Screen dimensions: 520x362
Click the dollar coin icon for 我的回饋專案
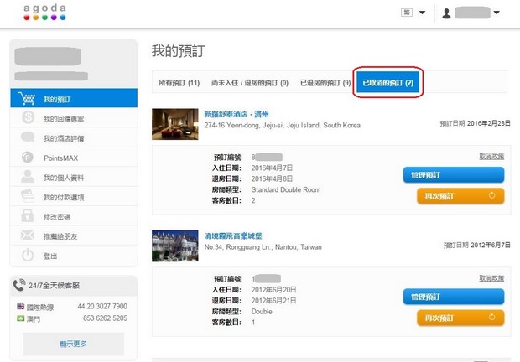pyautogui.click(x=28, y=117)
